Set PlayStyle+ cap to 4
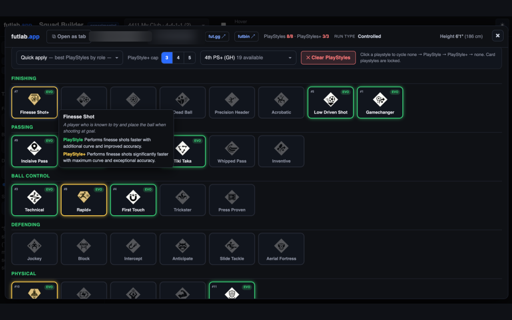The width and height of the screenshot is (512, 320). tap(178, 58)
